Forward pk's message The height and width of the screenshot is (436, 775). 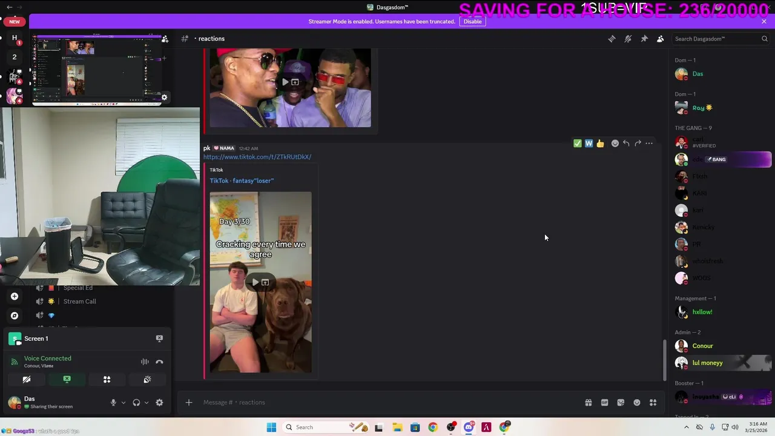click(x=638, y=144)
